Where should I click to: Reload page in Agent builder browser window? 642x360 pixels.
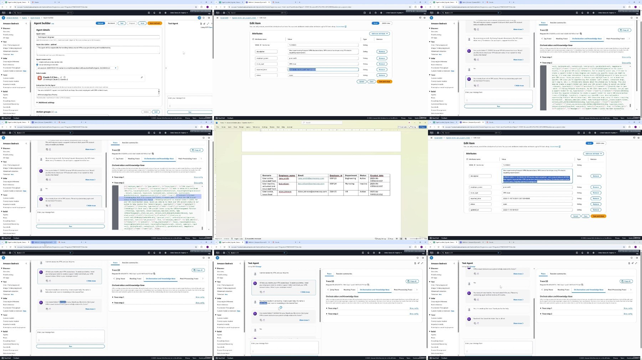click(x=10, y=7)
